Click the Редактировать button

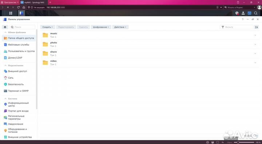[66, 27]
